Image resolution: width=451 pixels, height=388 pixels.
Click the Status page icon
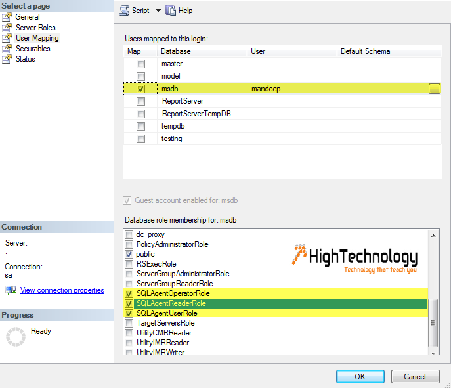coord(7,59)
